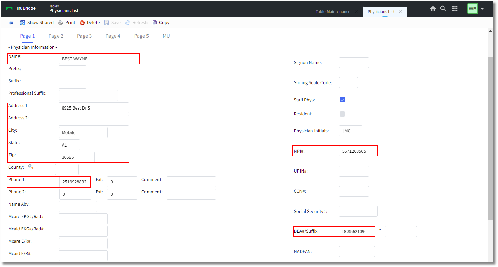This screenshot has width=498, height=267.
Task: Click the County input field
Action: click(67, 169)
